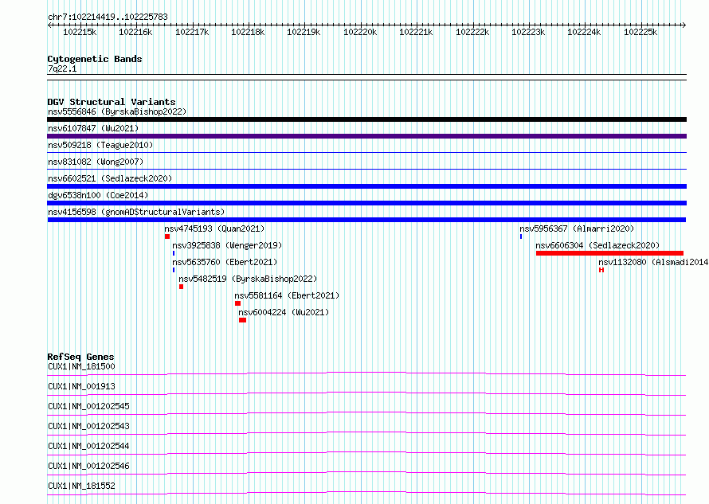Viewport: 709px width, 504px height.
Task: Click the RefSeq Genes track title
Action: [x=80, y=357]
